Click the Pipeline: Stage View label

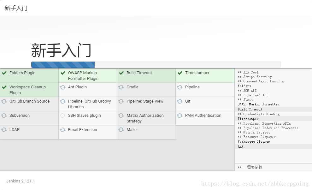pyautogui.click(x=145, y=101)
